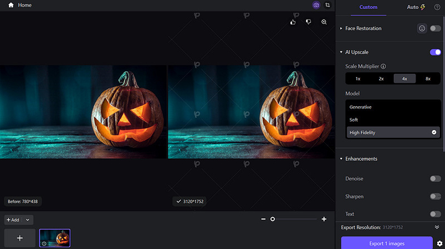Click the original before pumpkin image

pyautogui.click(x=84, y=112)
